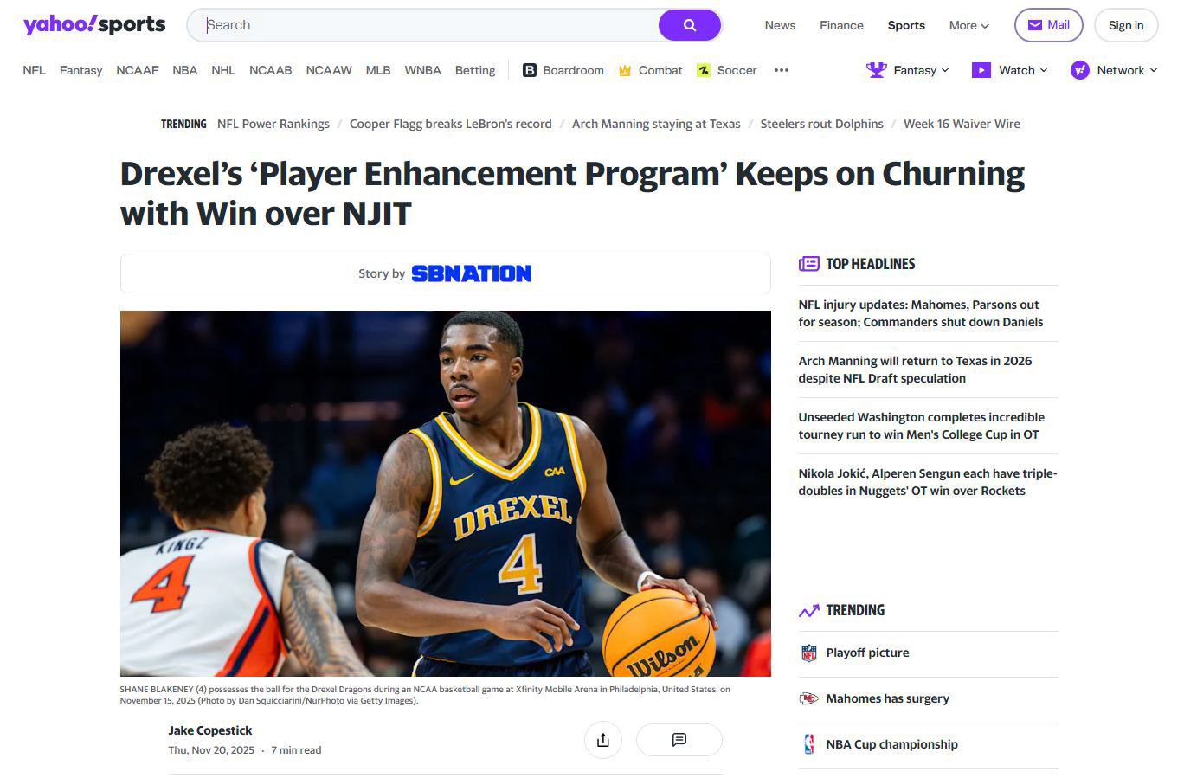Click author name Jake Copestick

[210, 730]
